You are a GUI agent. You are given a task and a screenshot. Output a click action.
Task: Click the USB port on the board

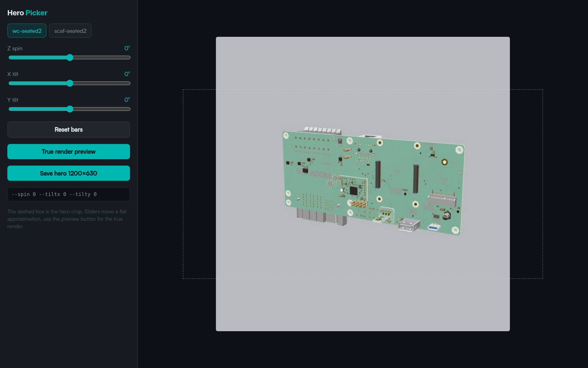coord(409,225)
